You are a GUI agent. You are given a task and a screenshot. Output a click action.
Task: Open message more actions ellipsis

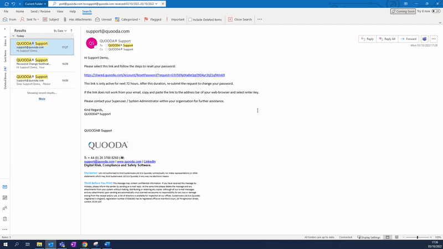[434, 39]
